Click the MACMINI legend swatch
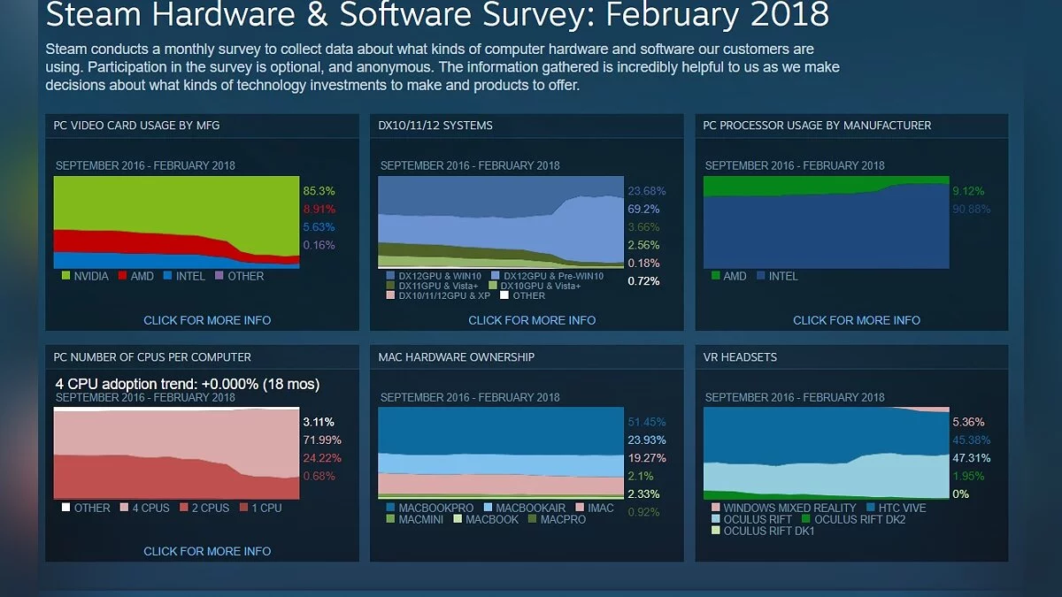 tap(390, 518)
